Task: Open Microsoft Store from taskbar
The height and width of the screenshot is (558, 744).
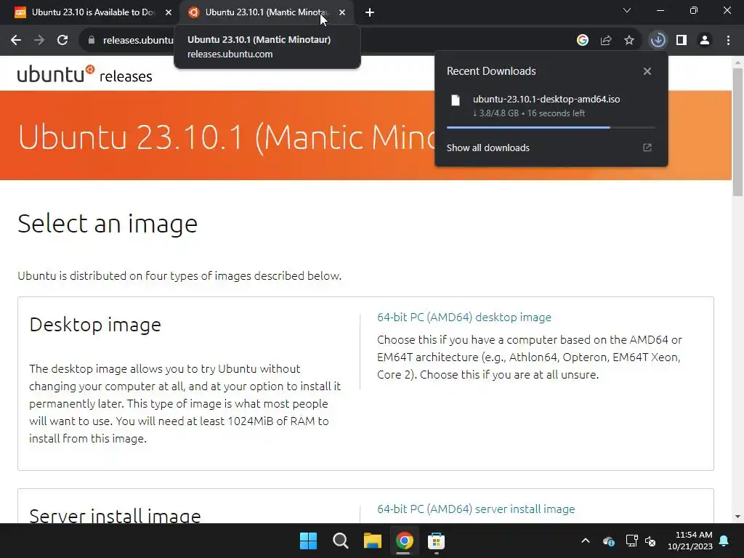Action: (x=436, y=541)
